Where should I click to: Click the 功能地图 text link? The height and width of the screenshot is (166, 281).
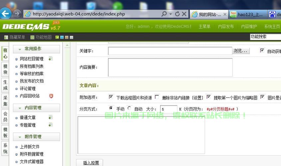pos(43,37)
